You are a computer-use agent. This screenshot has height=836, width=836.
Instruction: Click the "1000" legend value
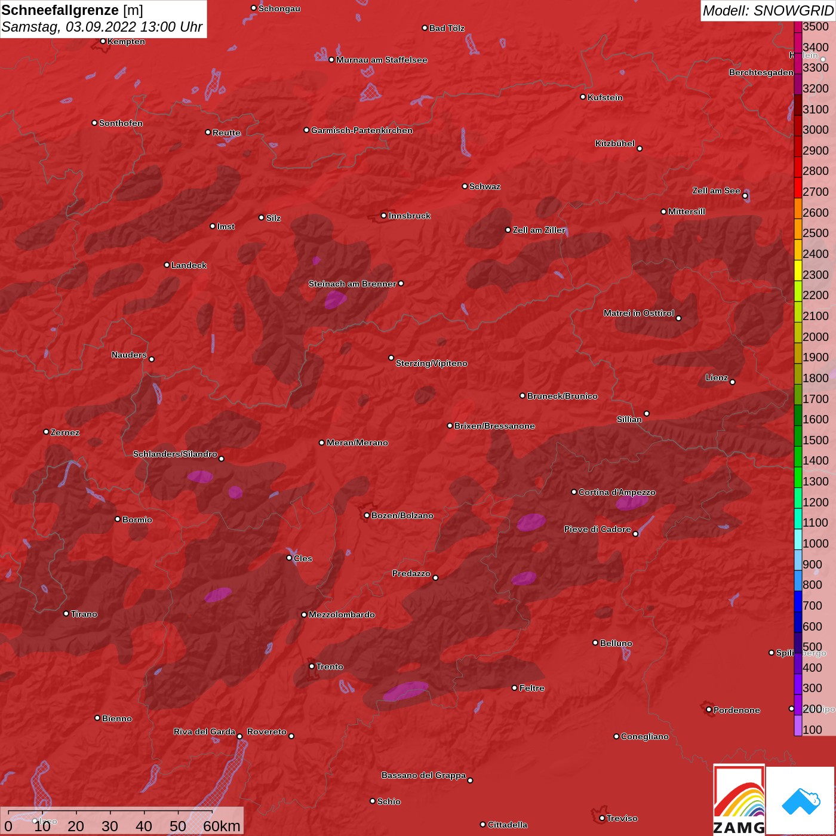pos(816,543)
